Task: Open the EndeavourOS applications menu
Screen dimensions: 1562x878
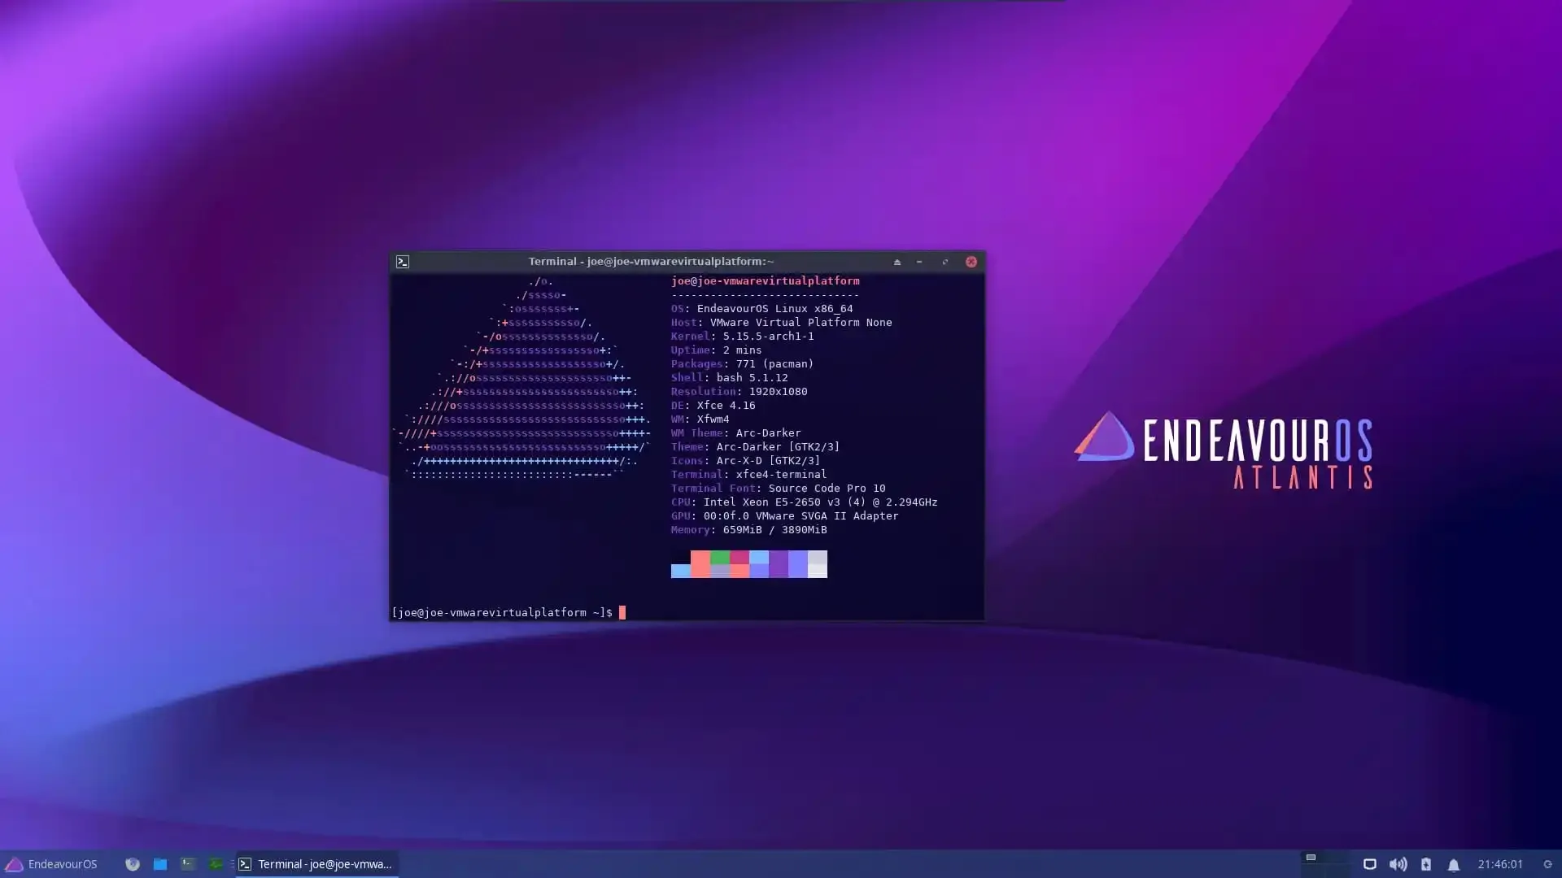Action: click(50, 864)
